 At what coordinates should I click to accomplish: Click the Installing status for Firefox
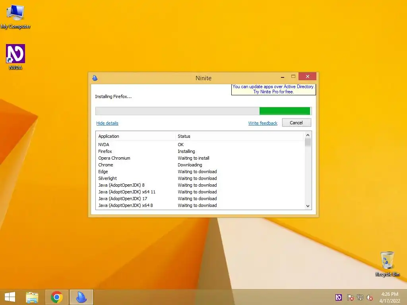coord(186,151)
